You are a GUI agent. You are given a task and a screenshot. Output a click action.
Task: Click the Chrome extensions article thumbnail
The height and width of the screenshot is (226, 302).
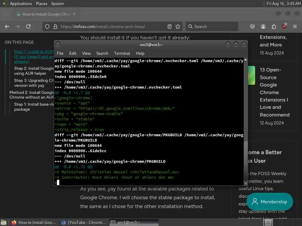pyautogui.click(x=251, y=75)
